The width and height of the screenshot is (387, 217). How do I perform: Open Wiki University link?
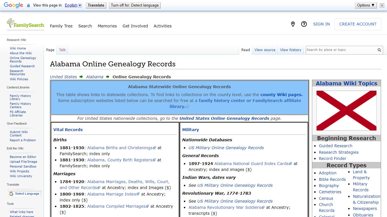click(x=21, y=176)
